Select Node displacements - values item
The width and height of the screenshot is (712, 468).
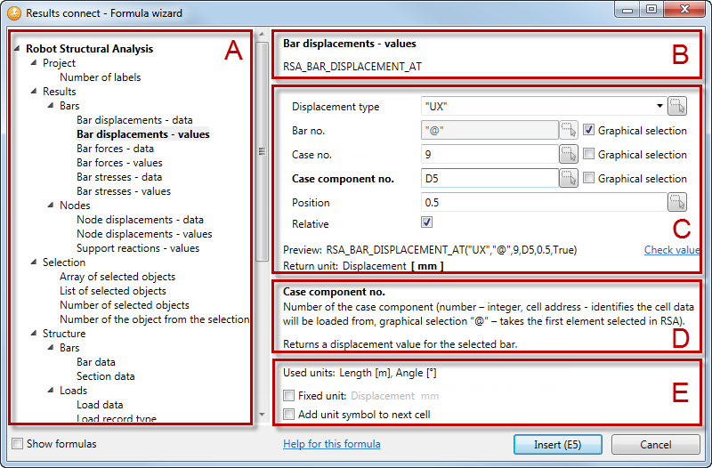point(144,234)
